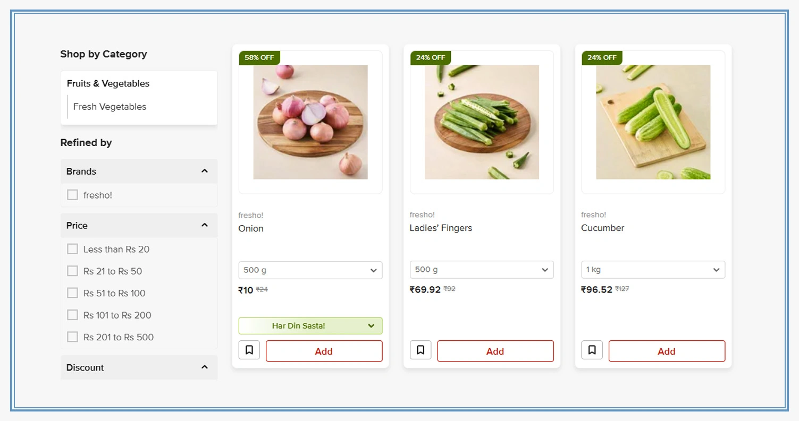
Task: Click the 24% OFF badge on Cucumber
Action: 601,58
